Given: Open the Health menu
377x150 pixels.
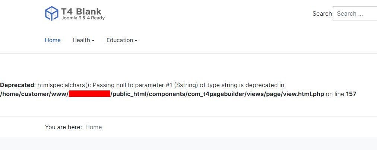Looking at the screenshot, I should 81,40.
